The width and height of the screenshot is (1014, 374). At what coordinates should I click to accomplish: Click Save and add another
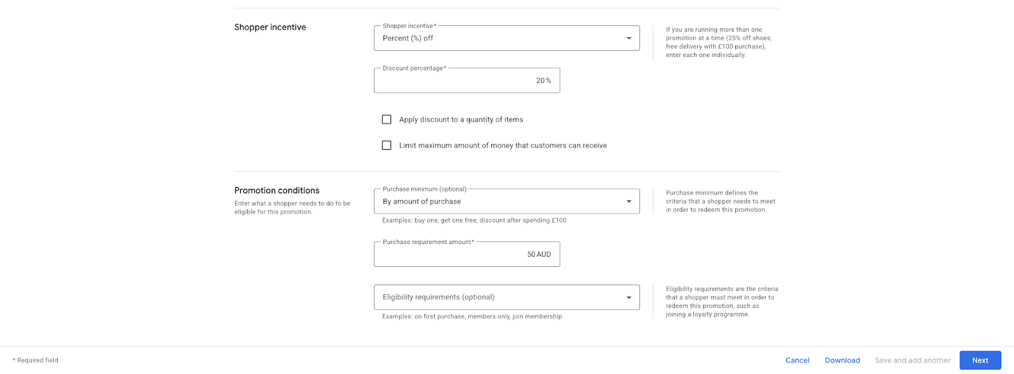913,360
